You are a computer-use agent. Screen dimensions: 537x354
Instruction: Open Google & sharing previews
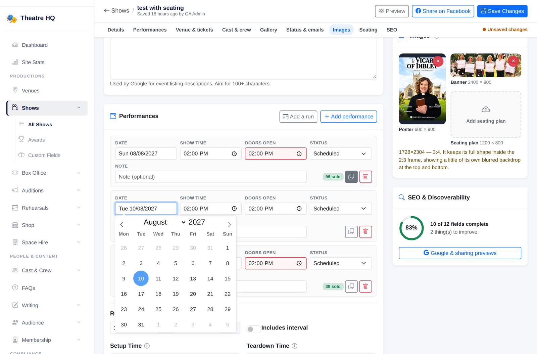click(460, 253)
